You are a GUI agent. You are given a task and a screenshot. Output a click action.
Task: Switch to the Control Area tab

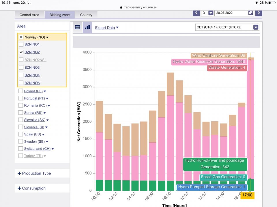tap(29, 15)
